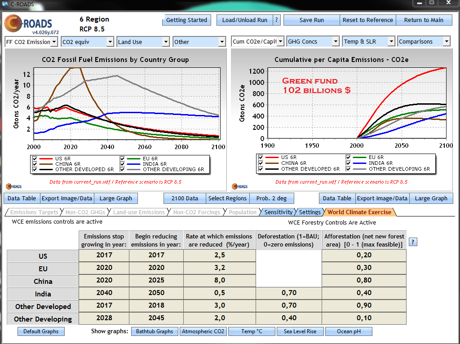
Task: Open Large Graph for right graph
Action: pyautogui.click(x=431, y=198)
